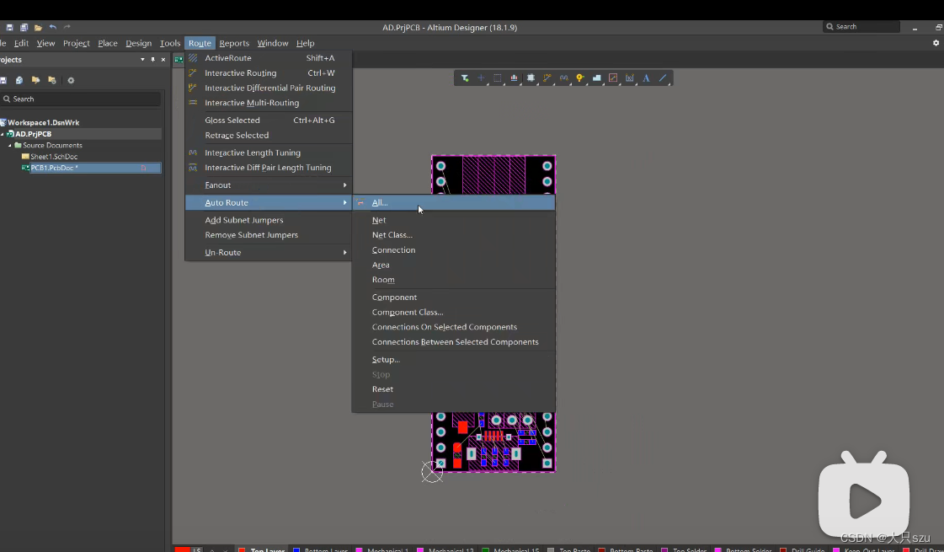Open the Projects panel dropdown arrow
The image size is (944, 552).
coord(142,60)
